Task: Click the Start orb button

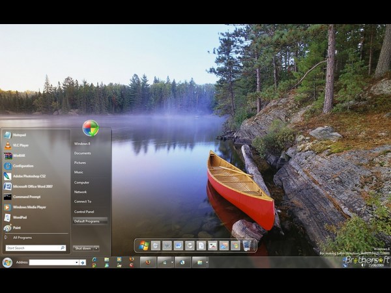Action: [7, 262]
